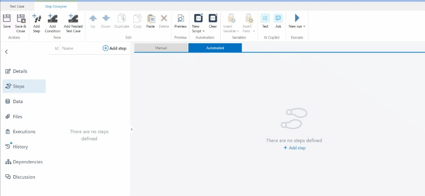Collapse the left sidebar with back chevron

tap(6, 51)
